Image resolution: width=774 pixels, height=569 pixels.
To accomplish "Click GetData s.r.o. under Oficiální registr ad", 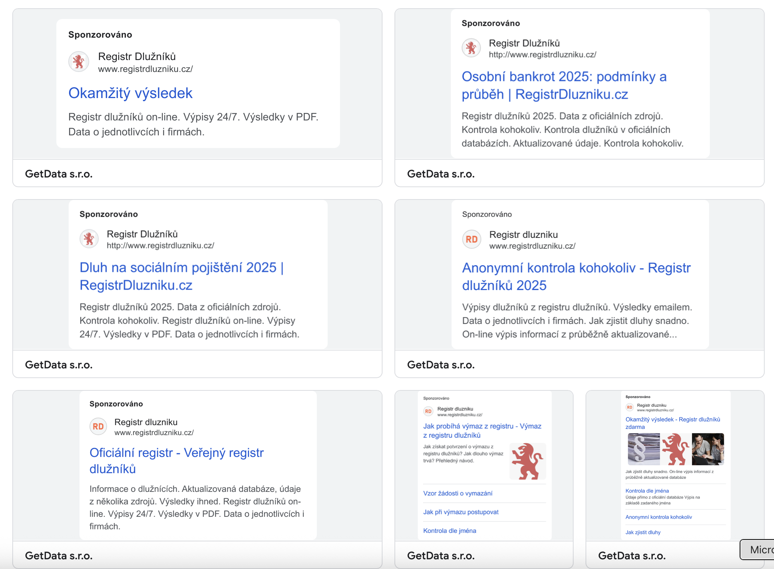I will [59, 556].
